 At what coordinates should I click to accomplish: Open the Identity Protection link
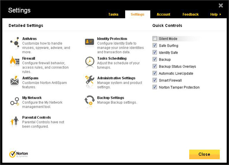pyautogui.click(x=112, y=39)
